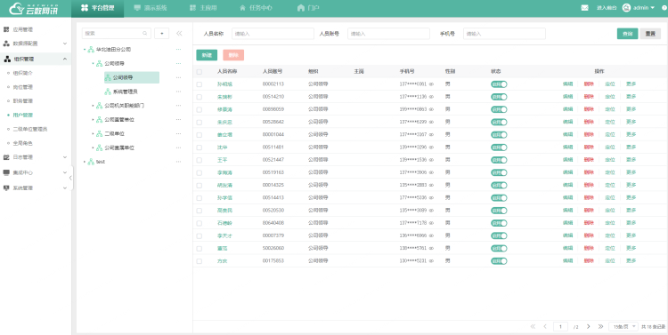Click the org icon beside 系统管理员
This screenshot has width=668, height=335.
click(108, 92)
